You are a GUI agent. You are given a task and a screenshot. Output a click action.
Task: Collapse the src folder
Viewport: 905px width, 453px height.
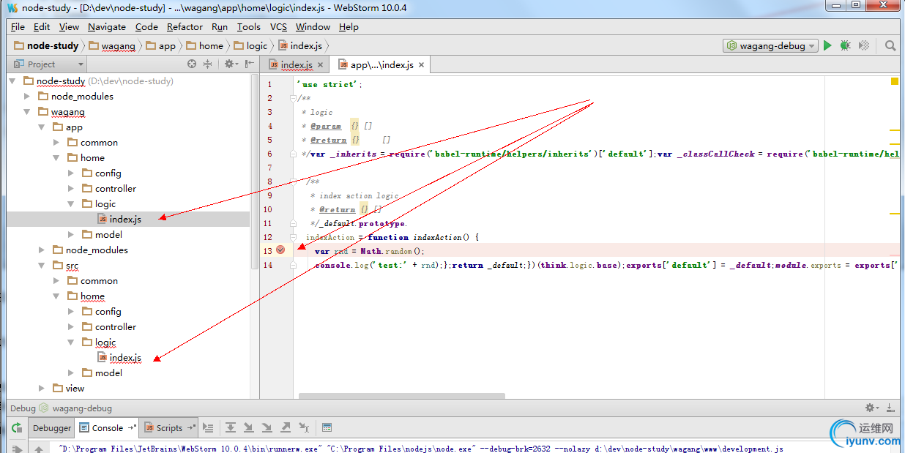[42, 266]
